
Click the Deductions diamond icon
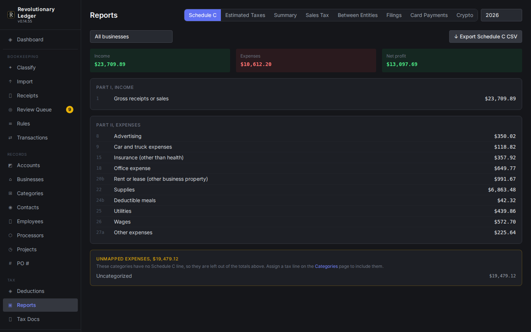click(10, 291)
